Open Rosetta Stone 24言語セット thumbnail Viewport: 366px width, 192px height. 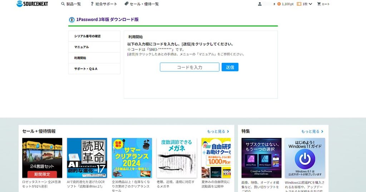coord(42,158)
